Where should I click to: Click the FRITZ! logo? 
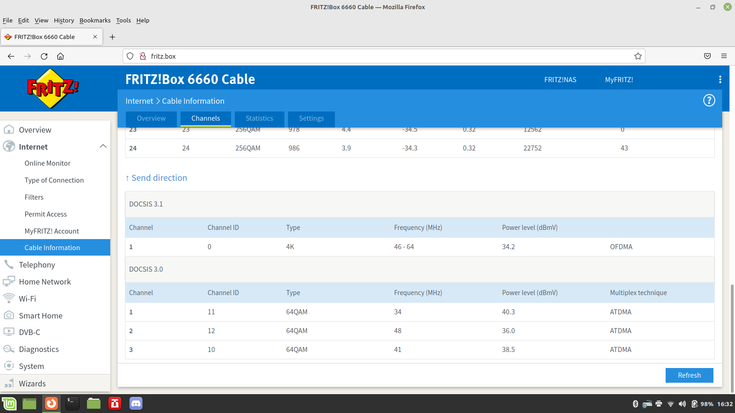pos(53,88)
